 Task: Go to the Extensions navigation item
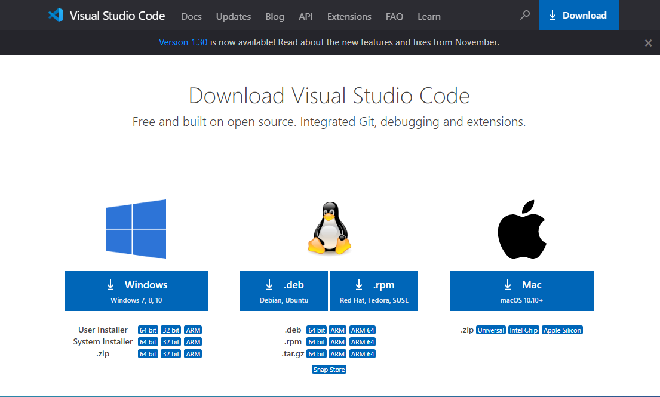[x=349, y=16]
